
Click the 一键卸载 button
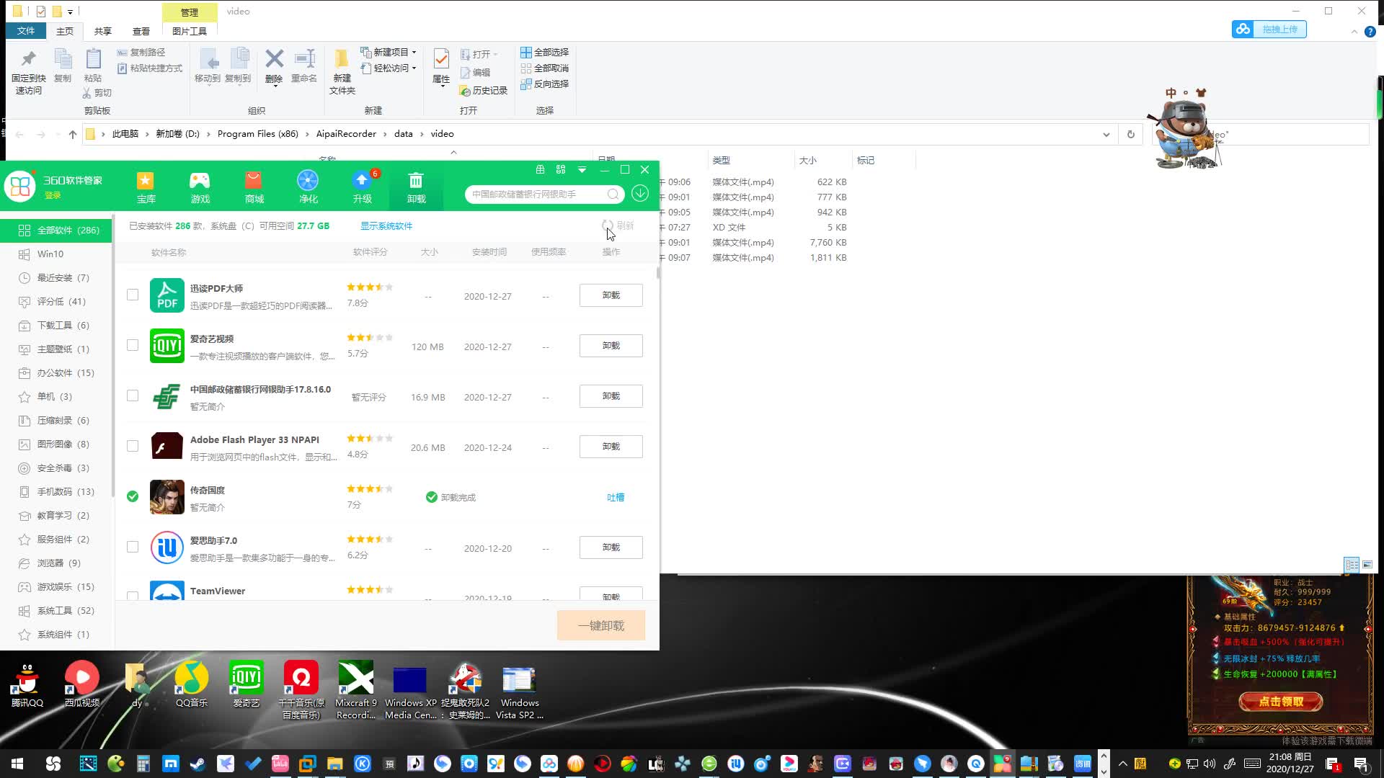pos(601,625)
